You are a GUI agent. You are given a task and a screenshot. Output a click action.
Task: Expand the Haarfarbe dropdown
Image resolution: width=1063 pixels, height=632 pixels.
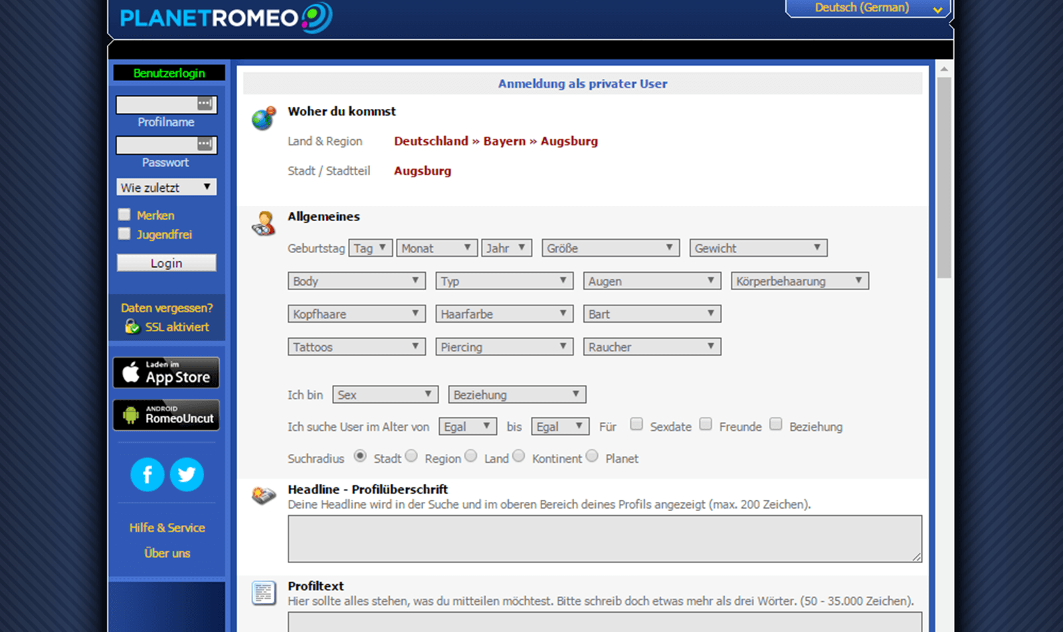click(504, 314)
